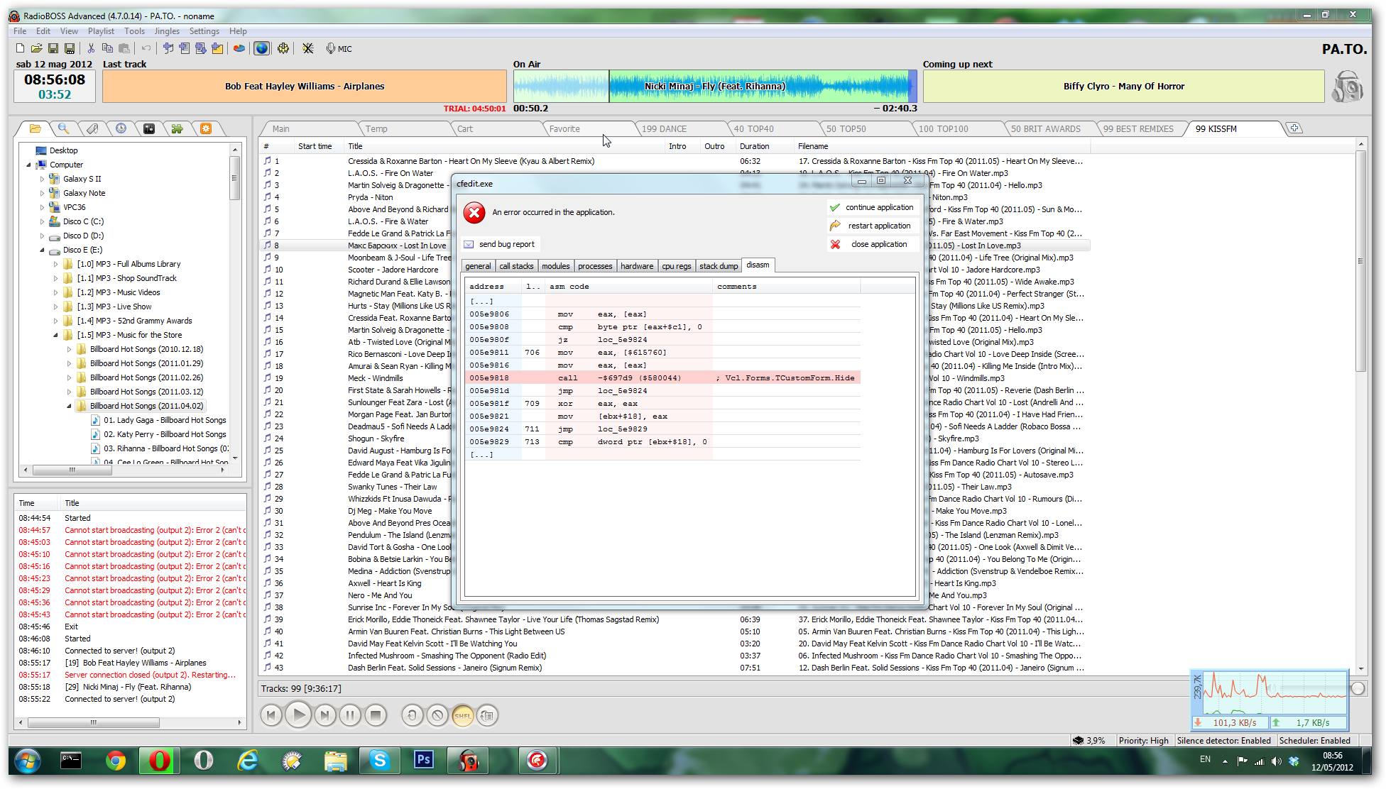
Task: Switch to the 50 BRIT AWARDS tab
Action: pyautogui.click(x=1046, y=128)
